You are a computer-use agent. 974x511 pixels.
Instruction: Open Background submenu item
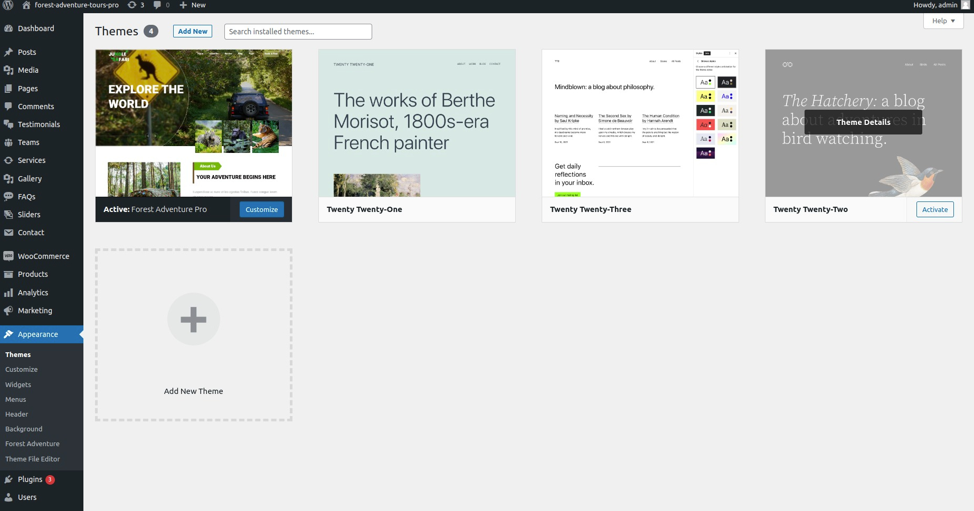point(24,429)
